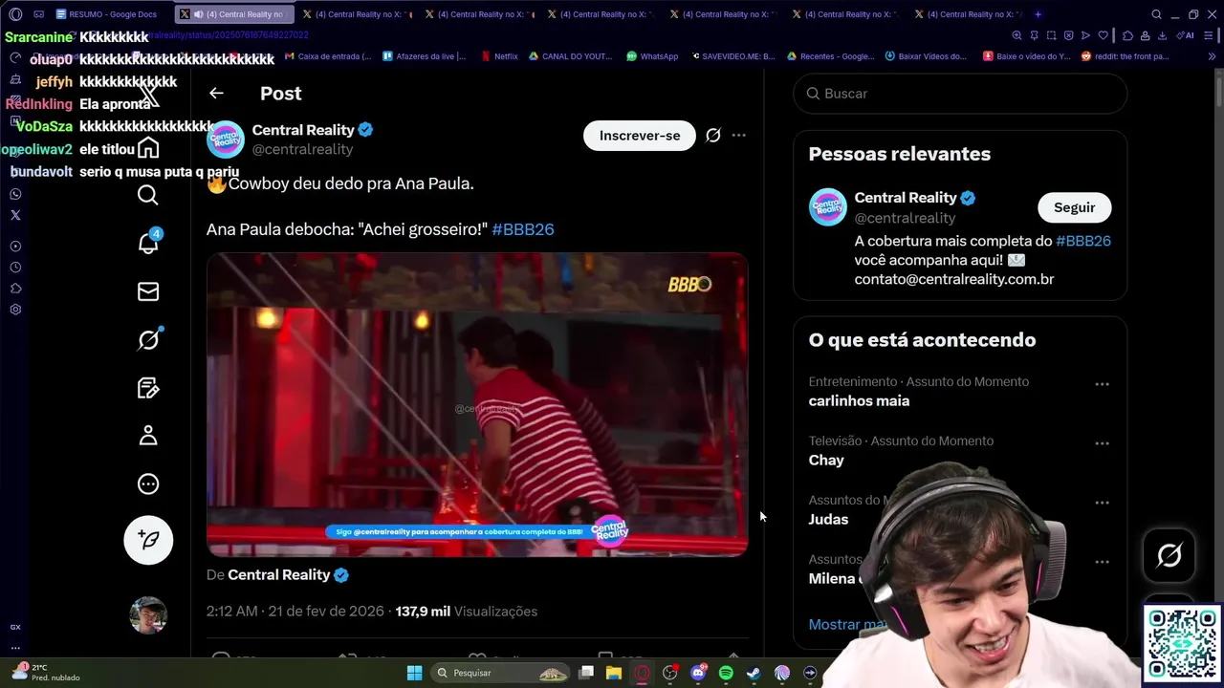Viewport: 1224px width, 688px height.
Task: Open the Judas trending topic
Action: pos(828,520)
